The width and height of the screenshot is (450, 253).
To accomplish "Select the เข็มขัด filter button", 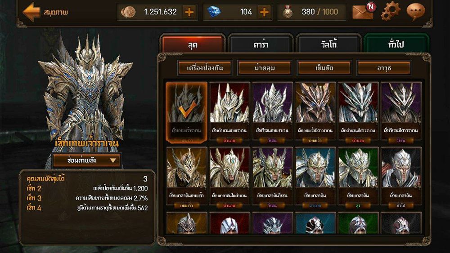I will (324, 68).
